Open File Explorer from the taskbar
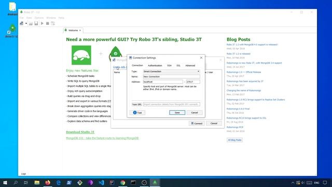This screenshot has width=332, height=187. click(37, 182)
